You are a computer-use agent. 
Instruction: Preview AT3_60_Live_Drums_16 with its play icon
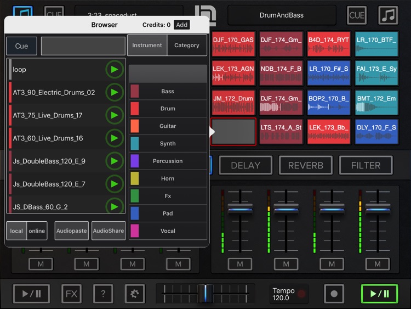pos(115,138)
